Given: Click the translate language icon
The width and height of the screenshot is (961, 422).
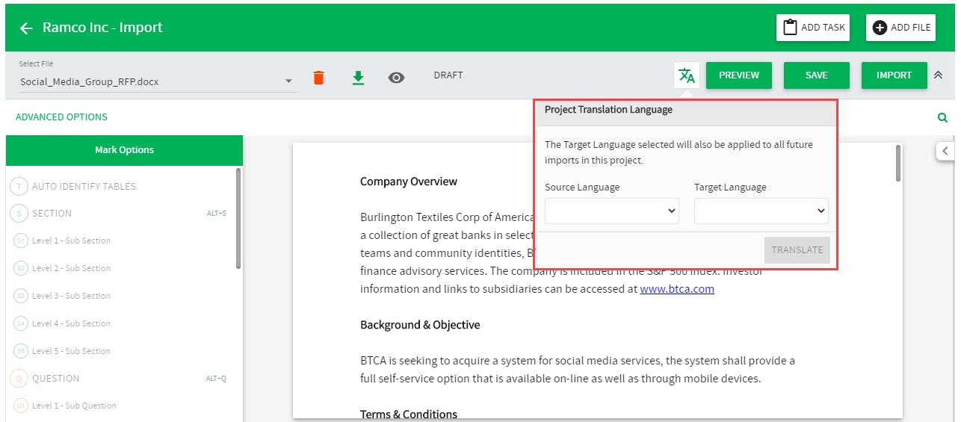Looking at the screenshot, I should [687, 75].
